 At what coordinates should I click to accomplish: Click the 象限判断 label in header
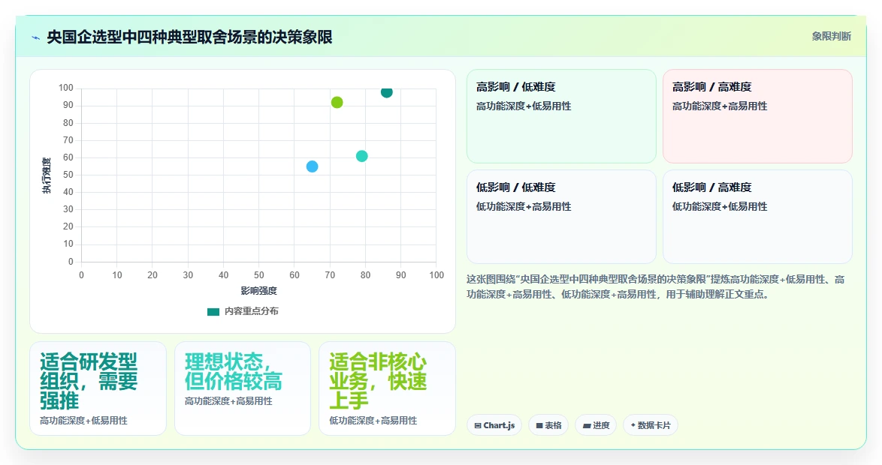coord(831,37)
